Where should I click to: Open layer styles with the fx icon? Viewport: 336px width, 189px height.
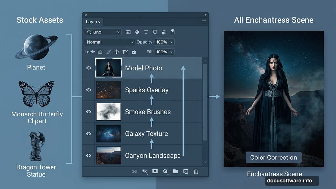coord(144,171)
